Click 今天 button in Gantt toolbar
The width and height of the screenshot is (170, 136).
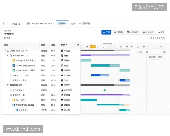point(140,52)
